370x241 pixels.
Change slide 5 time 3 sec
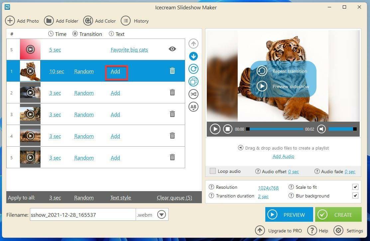tap(55, 158)
